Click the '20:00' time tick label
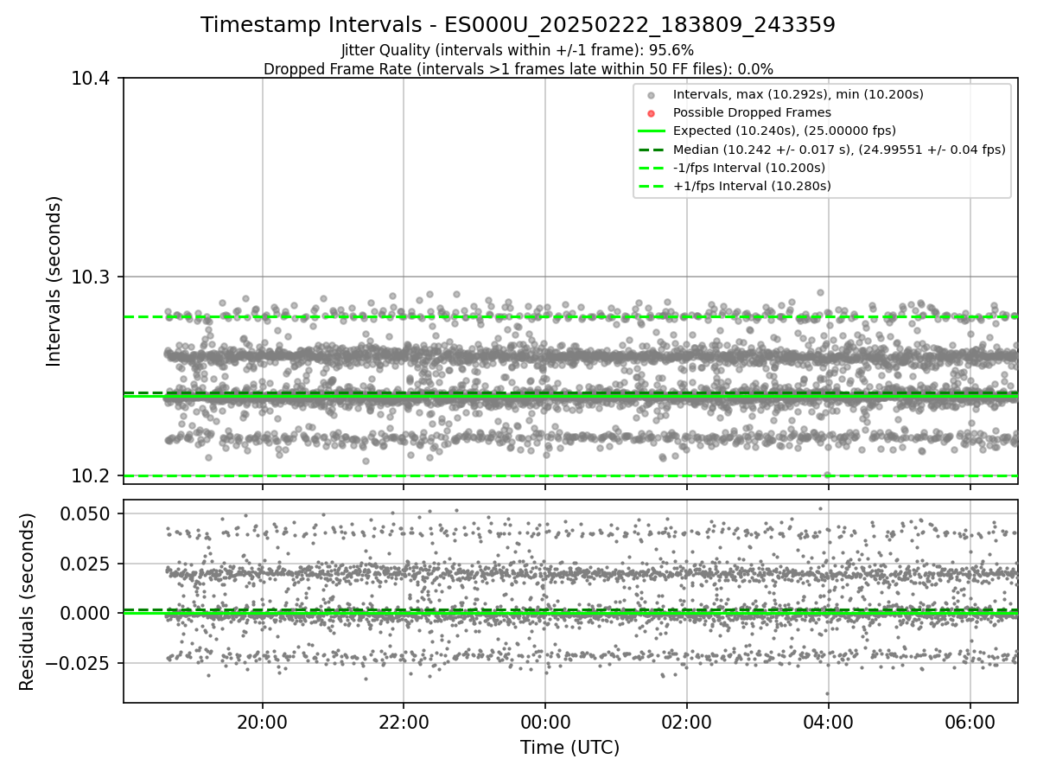 [263, 722]
